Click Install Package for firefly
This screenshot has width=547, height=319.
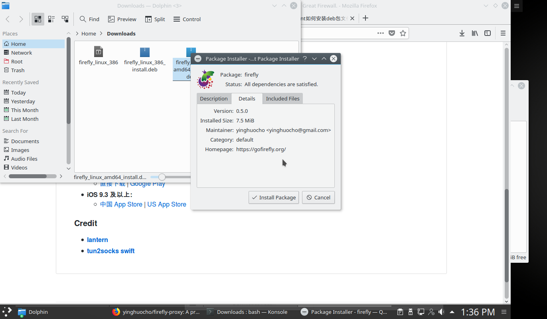coord(274,197)
